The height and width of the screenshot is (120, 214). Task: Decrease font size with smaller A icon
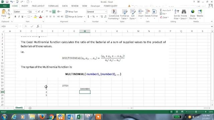tap(42, 12)
